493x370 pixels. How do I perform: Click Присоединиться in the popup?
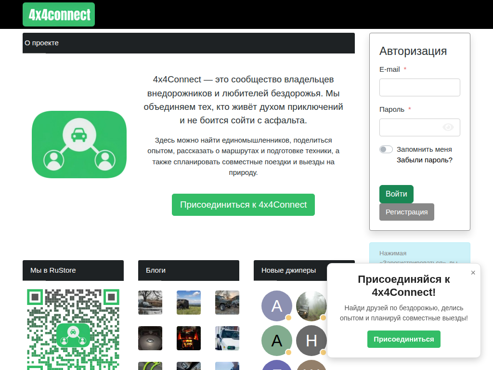pos(403,339)
